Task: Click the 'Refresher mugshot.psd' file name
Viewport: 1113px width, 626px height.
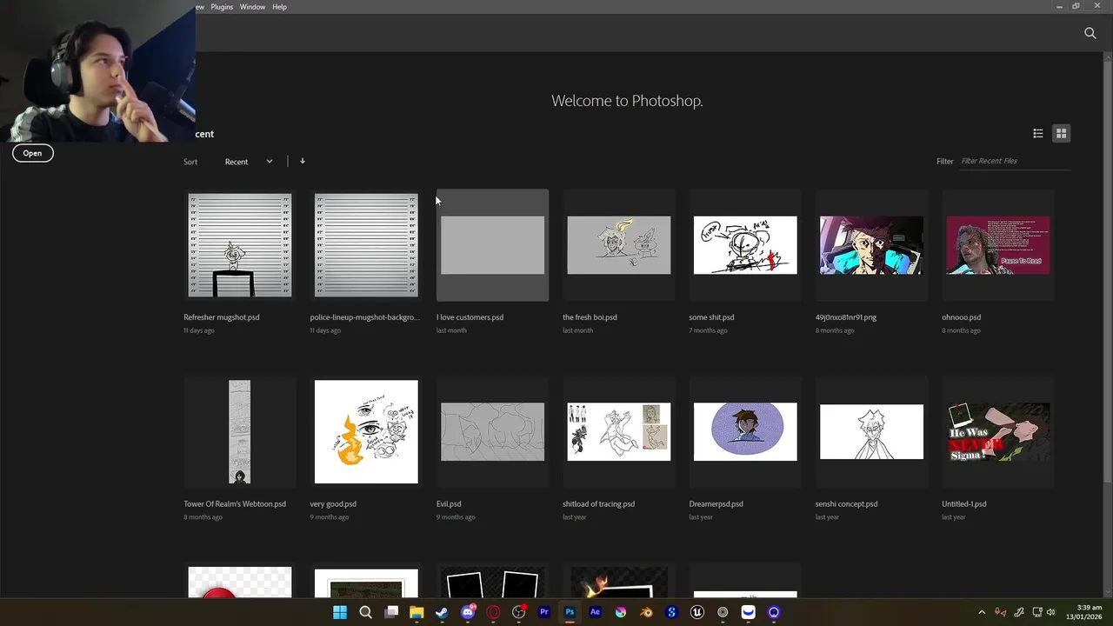Action: tap(222, 317)
